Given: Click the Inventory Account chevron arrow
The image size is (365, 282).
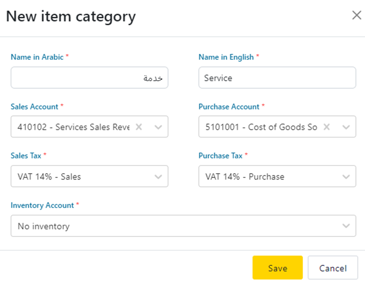Looking at the screenshot, I should [346, 226].
